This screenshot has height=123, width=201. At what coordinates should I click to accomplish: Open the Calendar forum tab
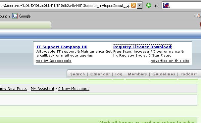point(100,74)
